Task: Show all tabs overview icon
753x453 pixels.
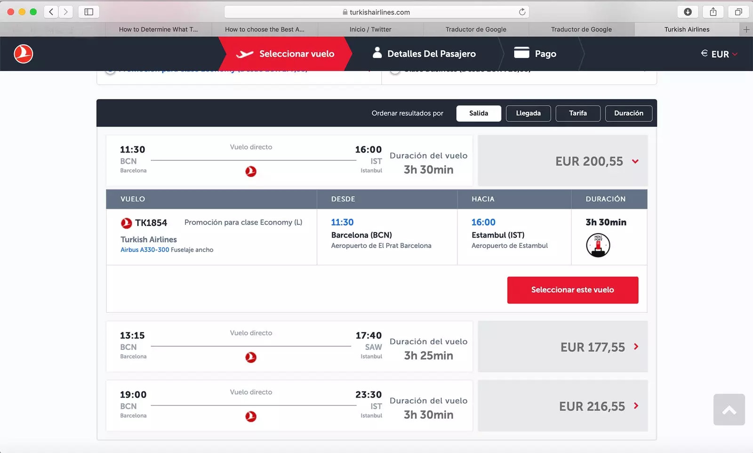Action: [x=738, y=12]
